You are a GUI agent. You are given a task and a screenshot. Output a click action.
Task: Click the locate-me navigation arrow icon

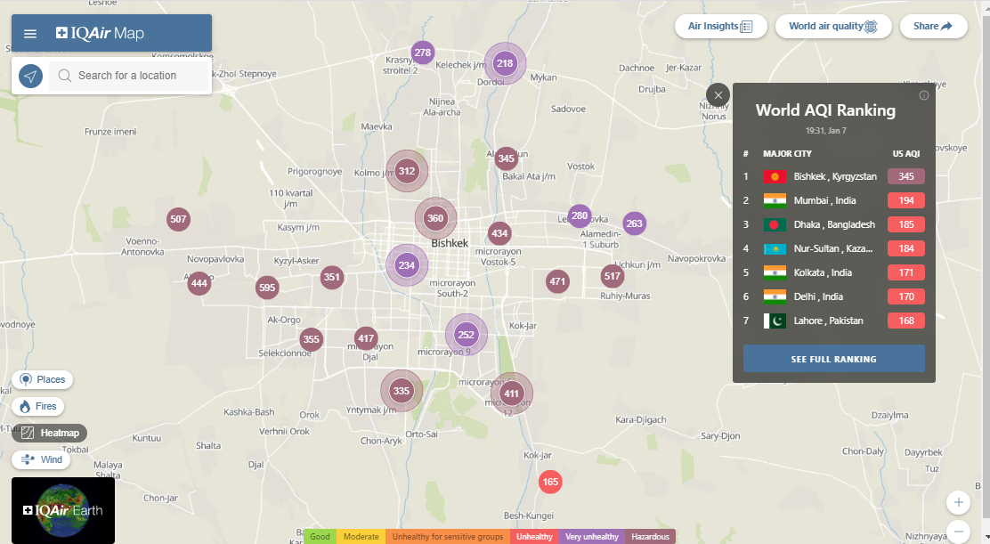click(x=31, y=76)
